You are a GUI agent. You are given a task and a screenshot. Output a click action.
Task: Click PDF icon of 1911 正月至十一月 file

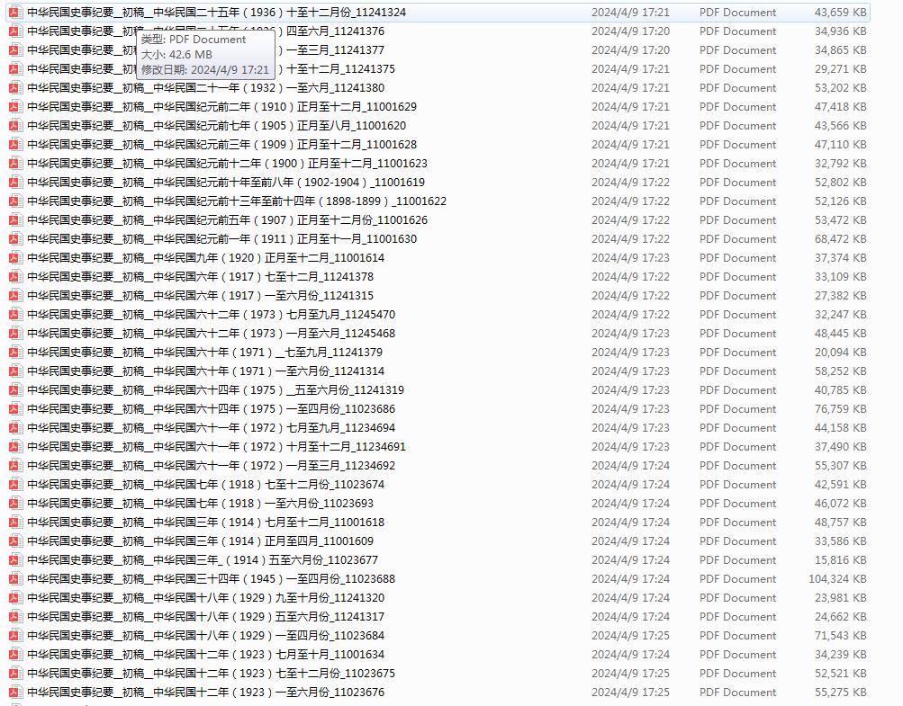(14, 239)
